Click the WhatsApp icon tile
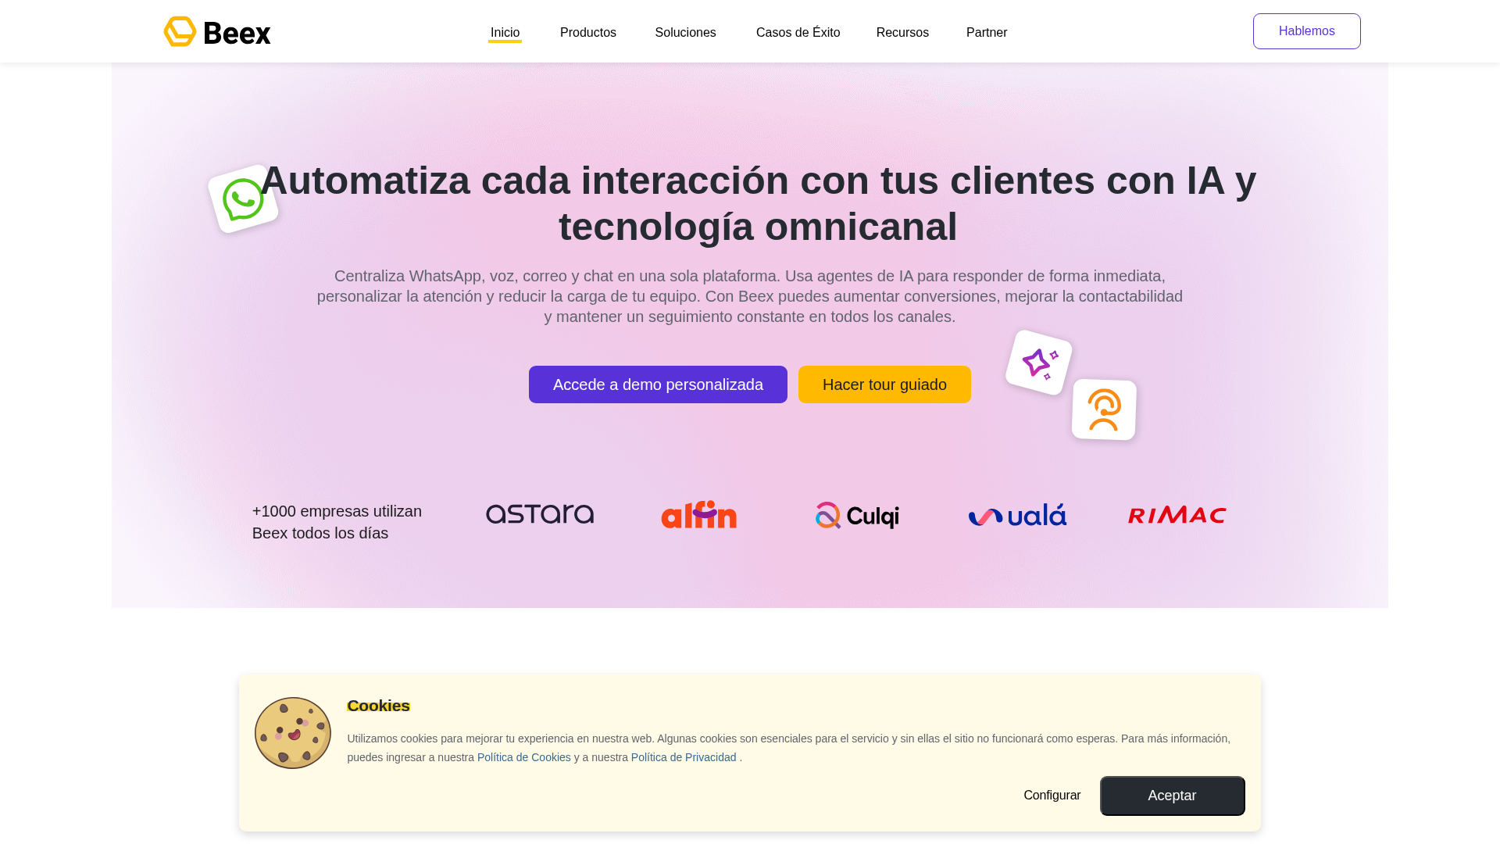The image size is (1500, 844). [244, 198]
